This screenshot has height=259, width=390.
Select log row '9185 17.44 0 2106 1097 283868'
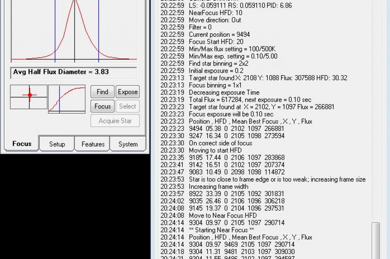coord(223,157)
